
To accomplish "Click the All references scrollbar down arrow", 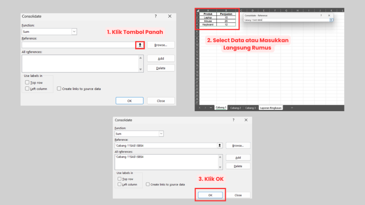I will click(141, 69).
